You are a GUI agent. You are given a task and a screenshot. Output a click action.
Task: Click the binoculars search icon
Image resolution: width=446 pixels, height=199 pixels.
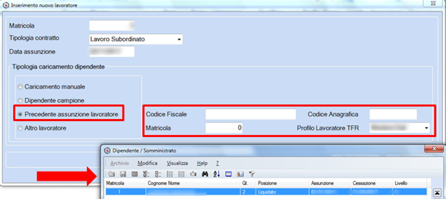[x=205, y=173]
